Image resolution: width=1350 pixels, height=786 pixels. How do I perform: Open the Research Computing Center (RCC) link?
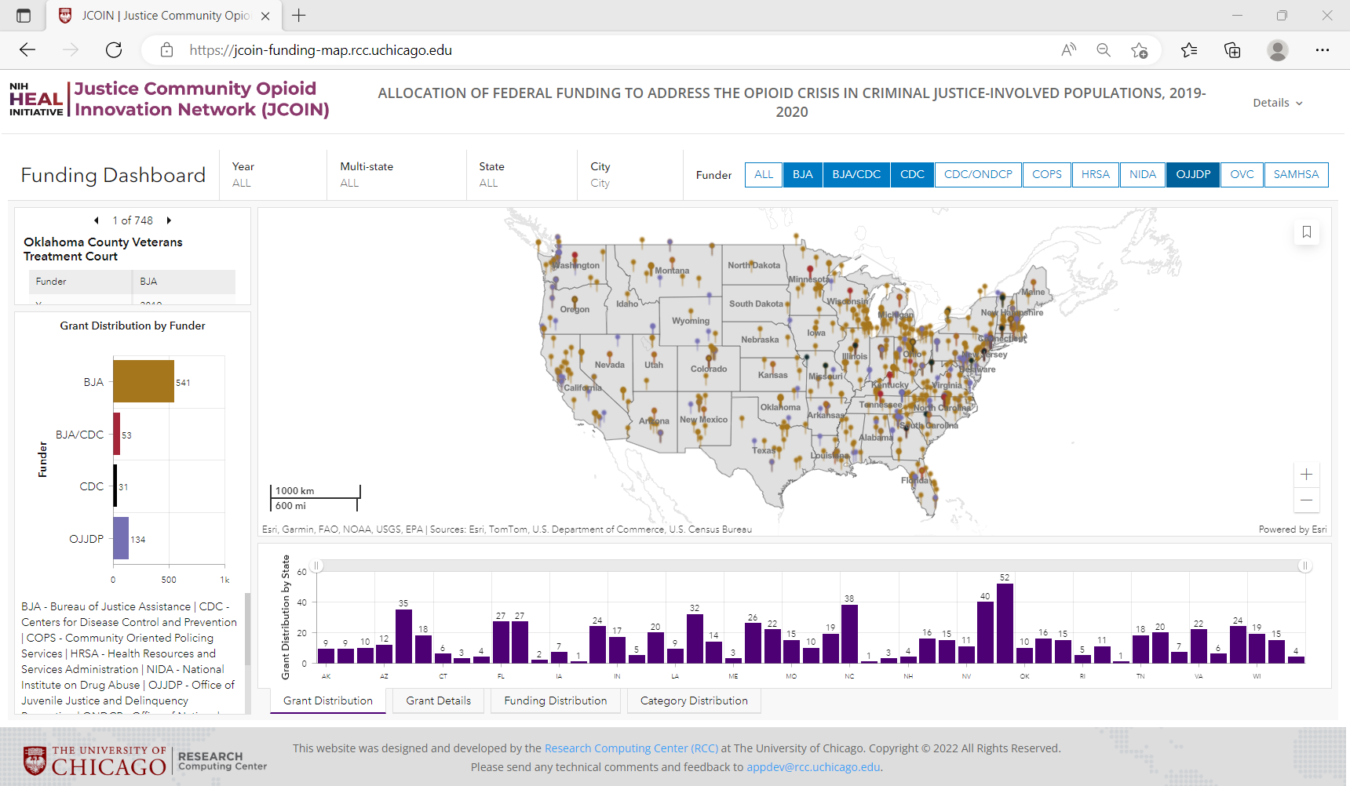click(631, 748)
